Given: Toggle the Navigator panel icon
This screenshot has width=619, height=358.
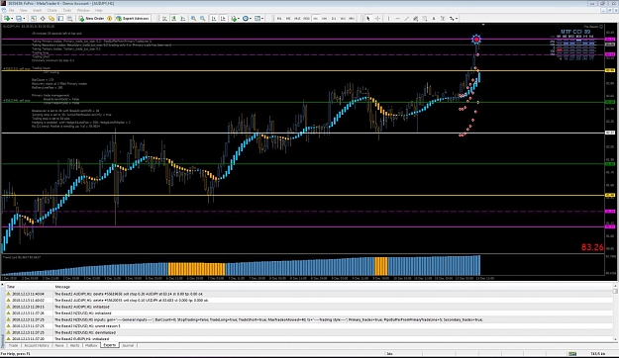Looking at the screenshot, I should (52, 18).
